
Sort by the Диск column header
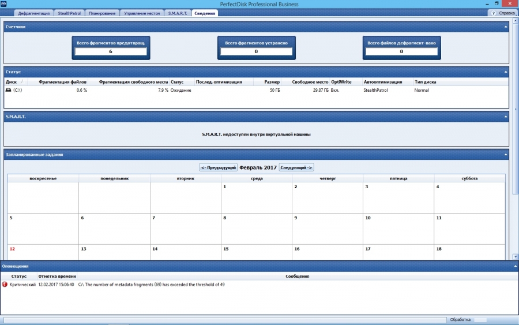(x=12, y=82)
